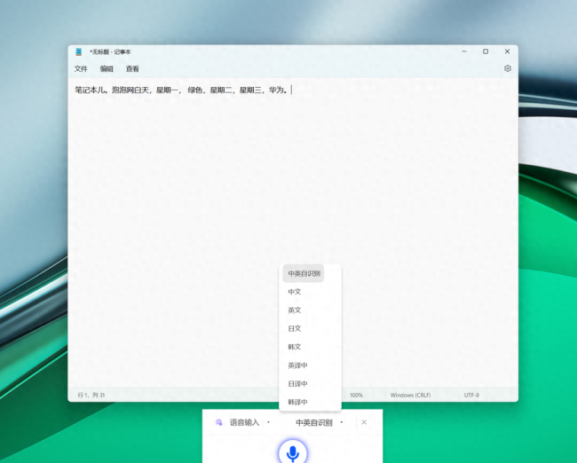This screenshot has width=577, height=463.
Task: Choose 中文 from language list
Action: (x=295, y=292)
